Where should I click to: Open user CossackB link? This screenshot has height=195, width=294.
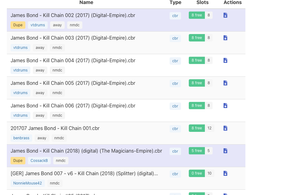[39, 161]
